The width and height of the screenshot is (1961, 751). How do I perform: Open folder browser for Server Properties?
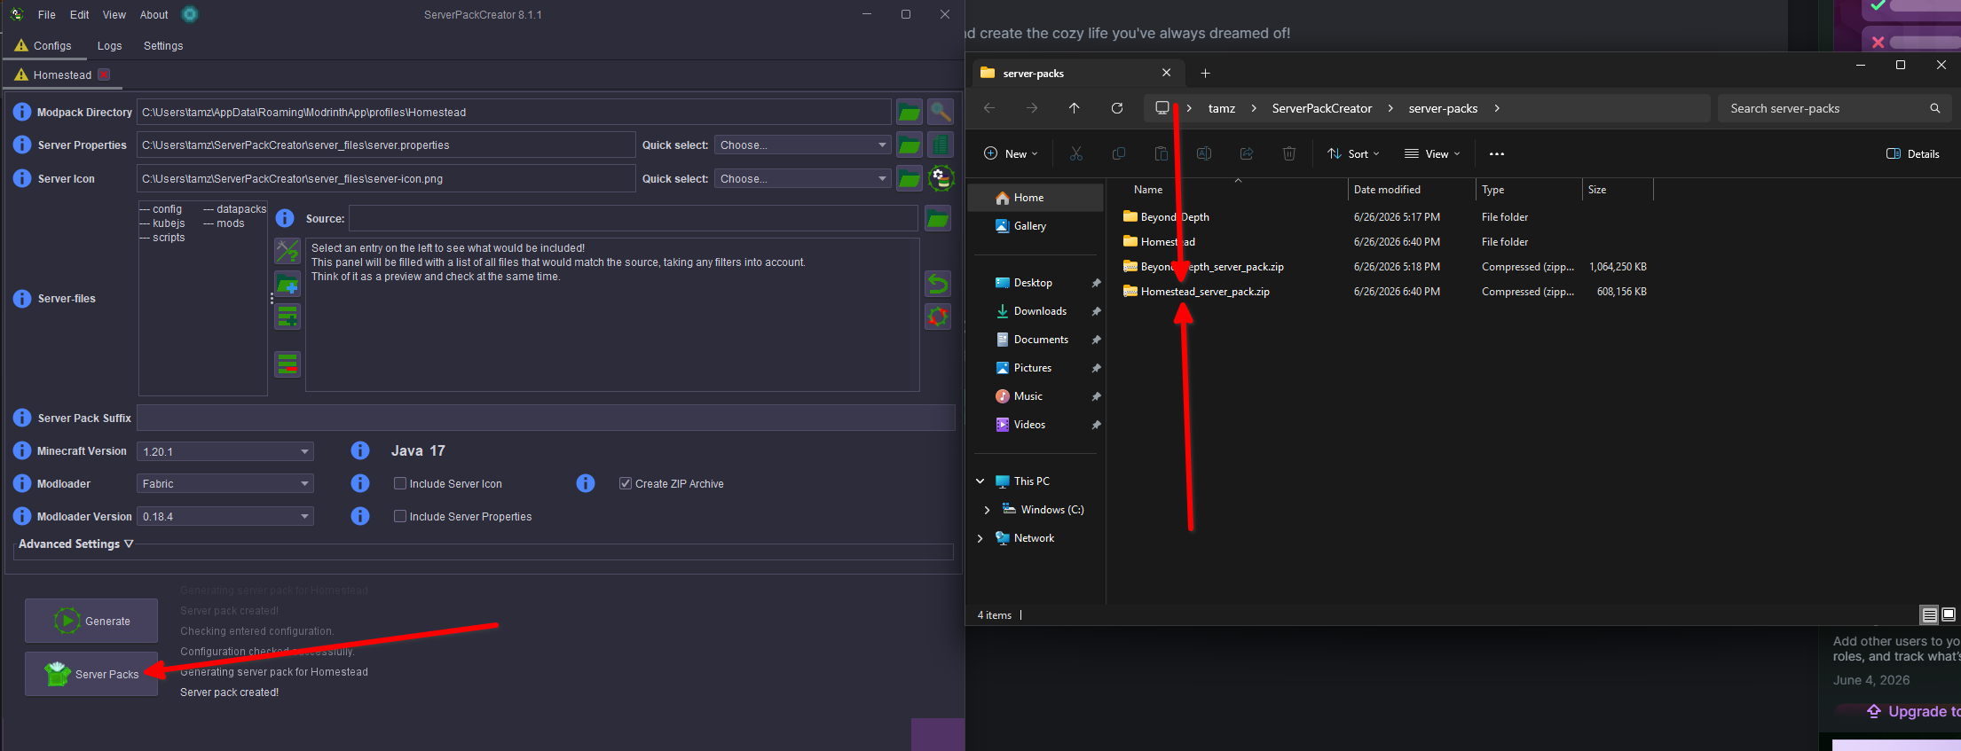909,145
